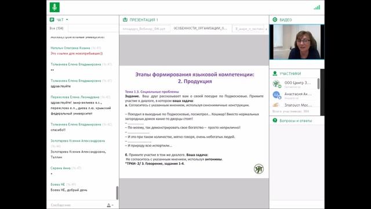Click the УЧАСТНИКИ panel title

click(290, 74)
